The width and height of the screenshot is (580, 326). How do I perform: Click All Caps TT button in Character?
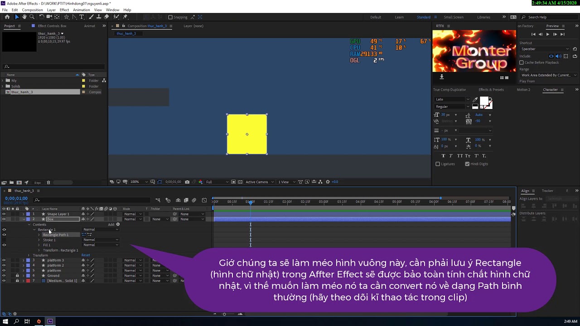point(460,156)
